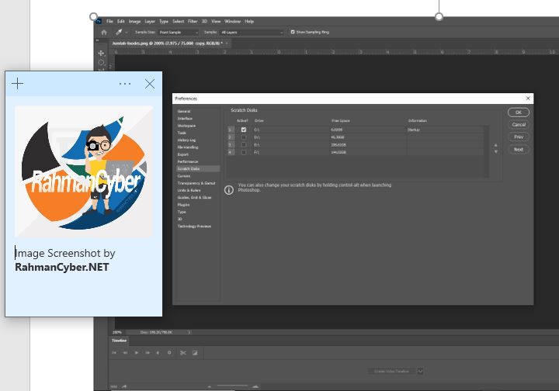Close the sticky note
This screenshot has height=391, width=559.
tap(150, 84)
